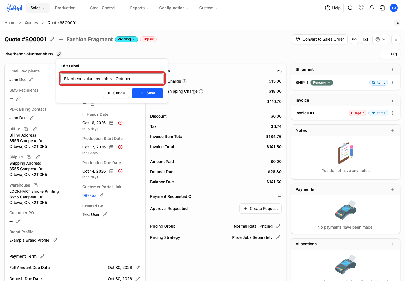Edit the Riverbend volunteer shirts label pencil
The image size is (405, 281).
[x=59, y=54]
